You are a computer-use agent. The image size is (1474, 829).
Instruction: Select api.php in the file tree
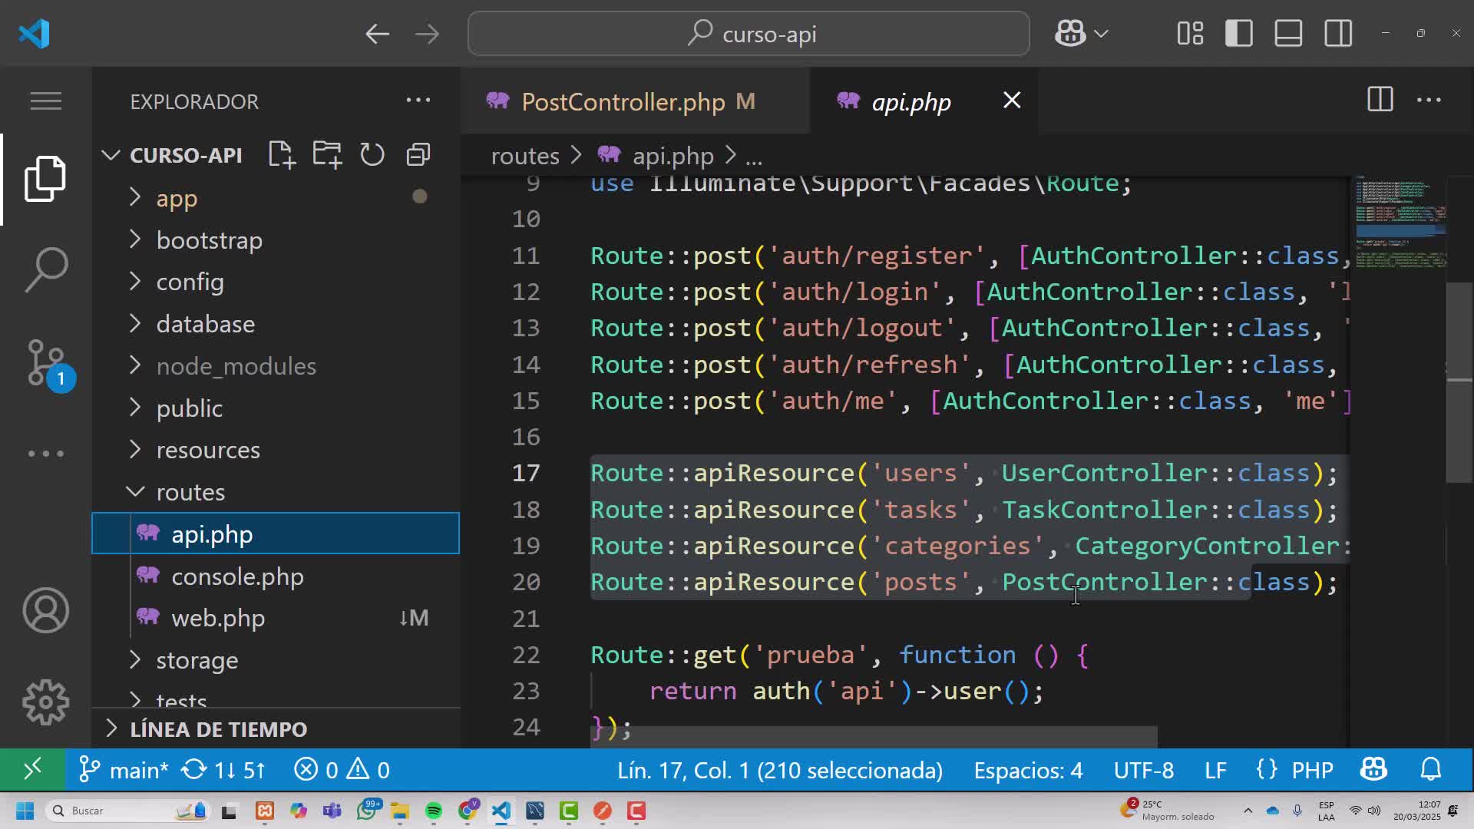pos(276,533)
